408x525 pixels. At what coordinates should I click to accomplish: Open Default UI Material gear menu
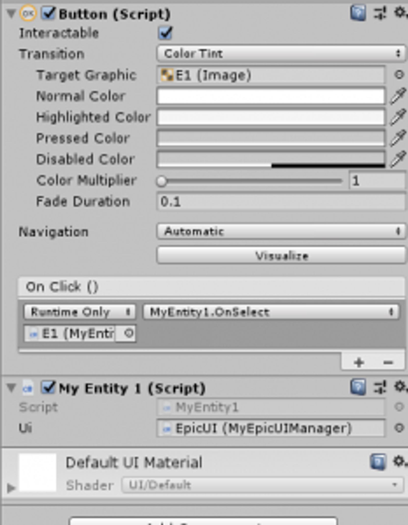tap(400, 461)
